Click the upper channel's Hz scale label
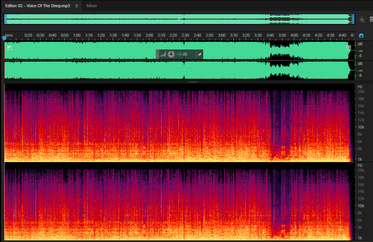Viewport: 373px width, 242px height. (360, 87)
